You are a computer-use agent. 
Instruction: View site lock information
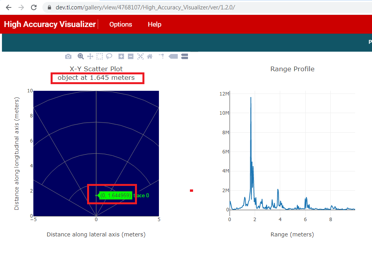pyautogui.click(x=49, y=7)
